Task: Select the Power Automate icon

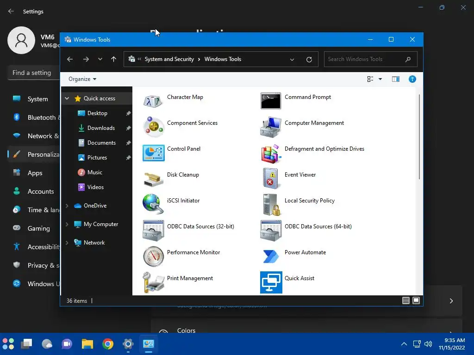Action: tap(270, 257)
